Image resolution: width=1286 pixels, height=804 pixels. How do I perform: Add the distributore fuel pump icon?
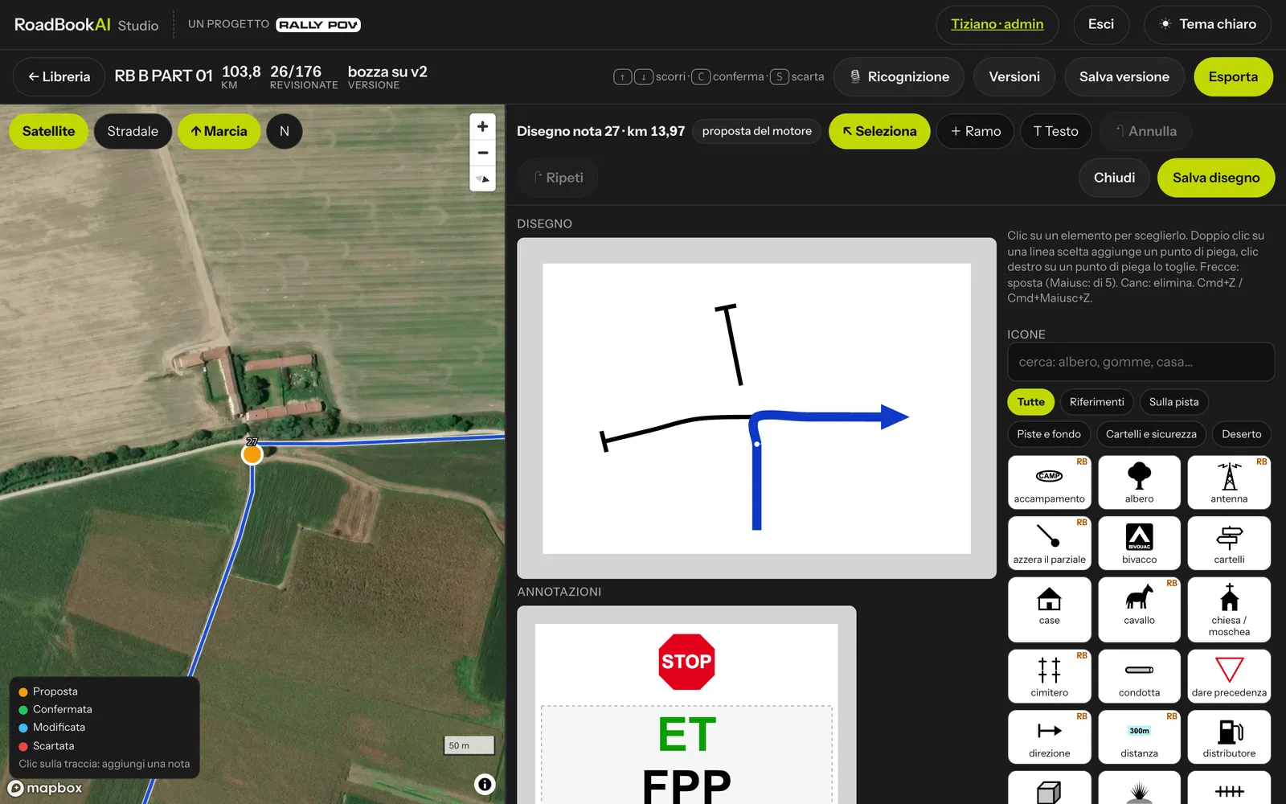pyautogui.click(x=1229, y=736)
